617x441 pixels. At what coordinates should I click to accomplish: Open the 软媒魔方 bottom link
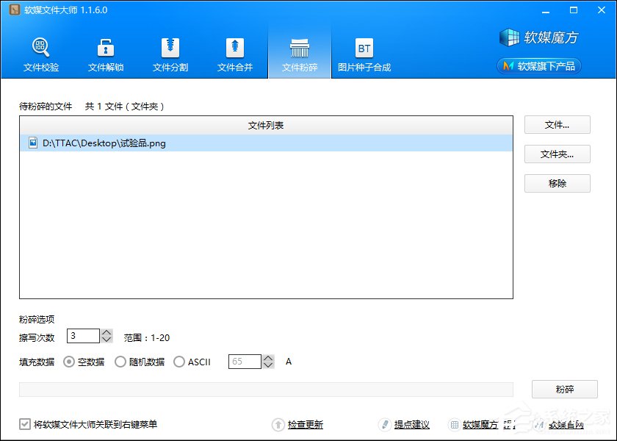click(x=480, y=425)
